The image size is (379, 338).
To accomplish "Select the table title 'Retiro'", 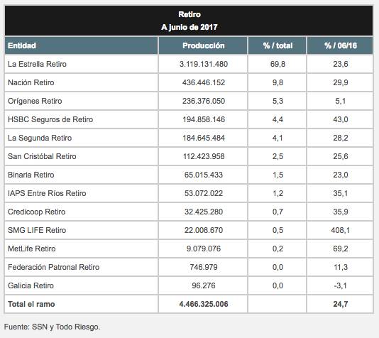I will tap(189, 14).
